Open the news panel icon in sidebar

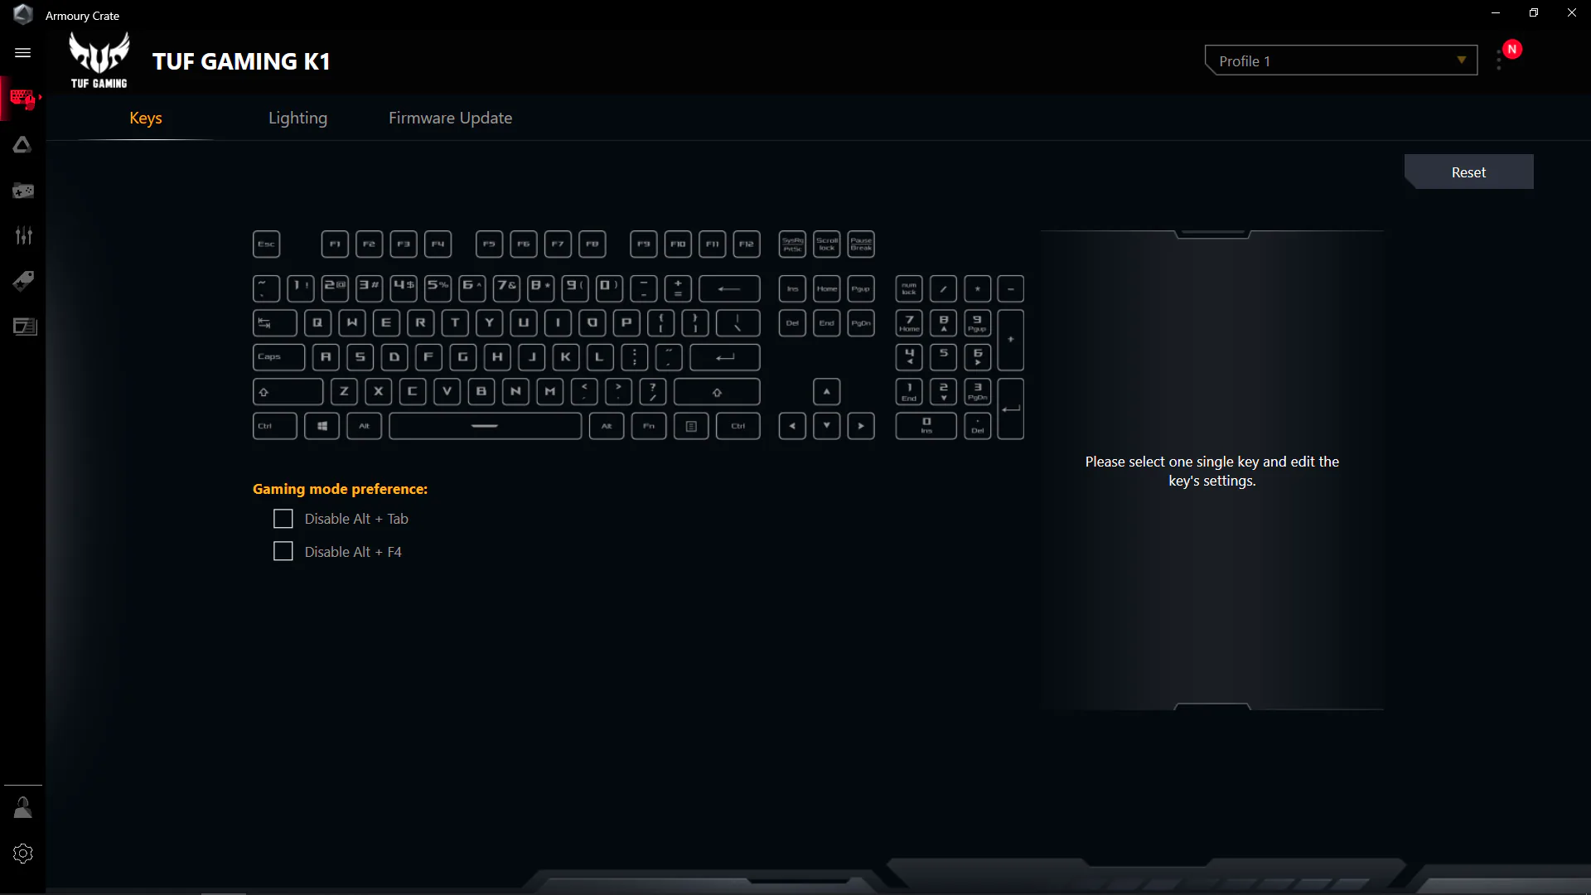[x=24, y=327]
